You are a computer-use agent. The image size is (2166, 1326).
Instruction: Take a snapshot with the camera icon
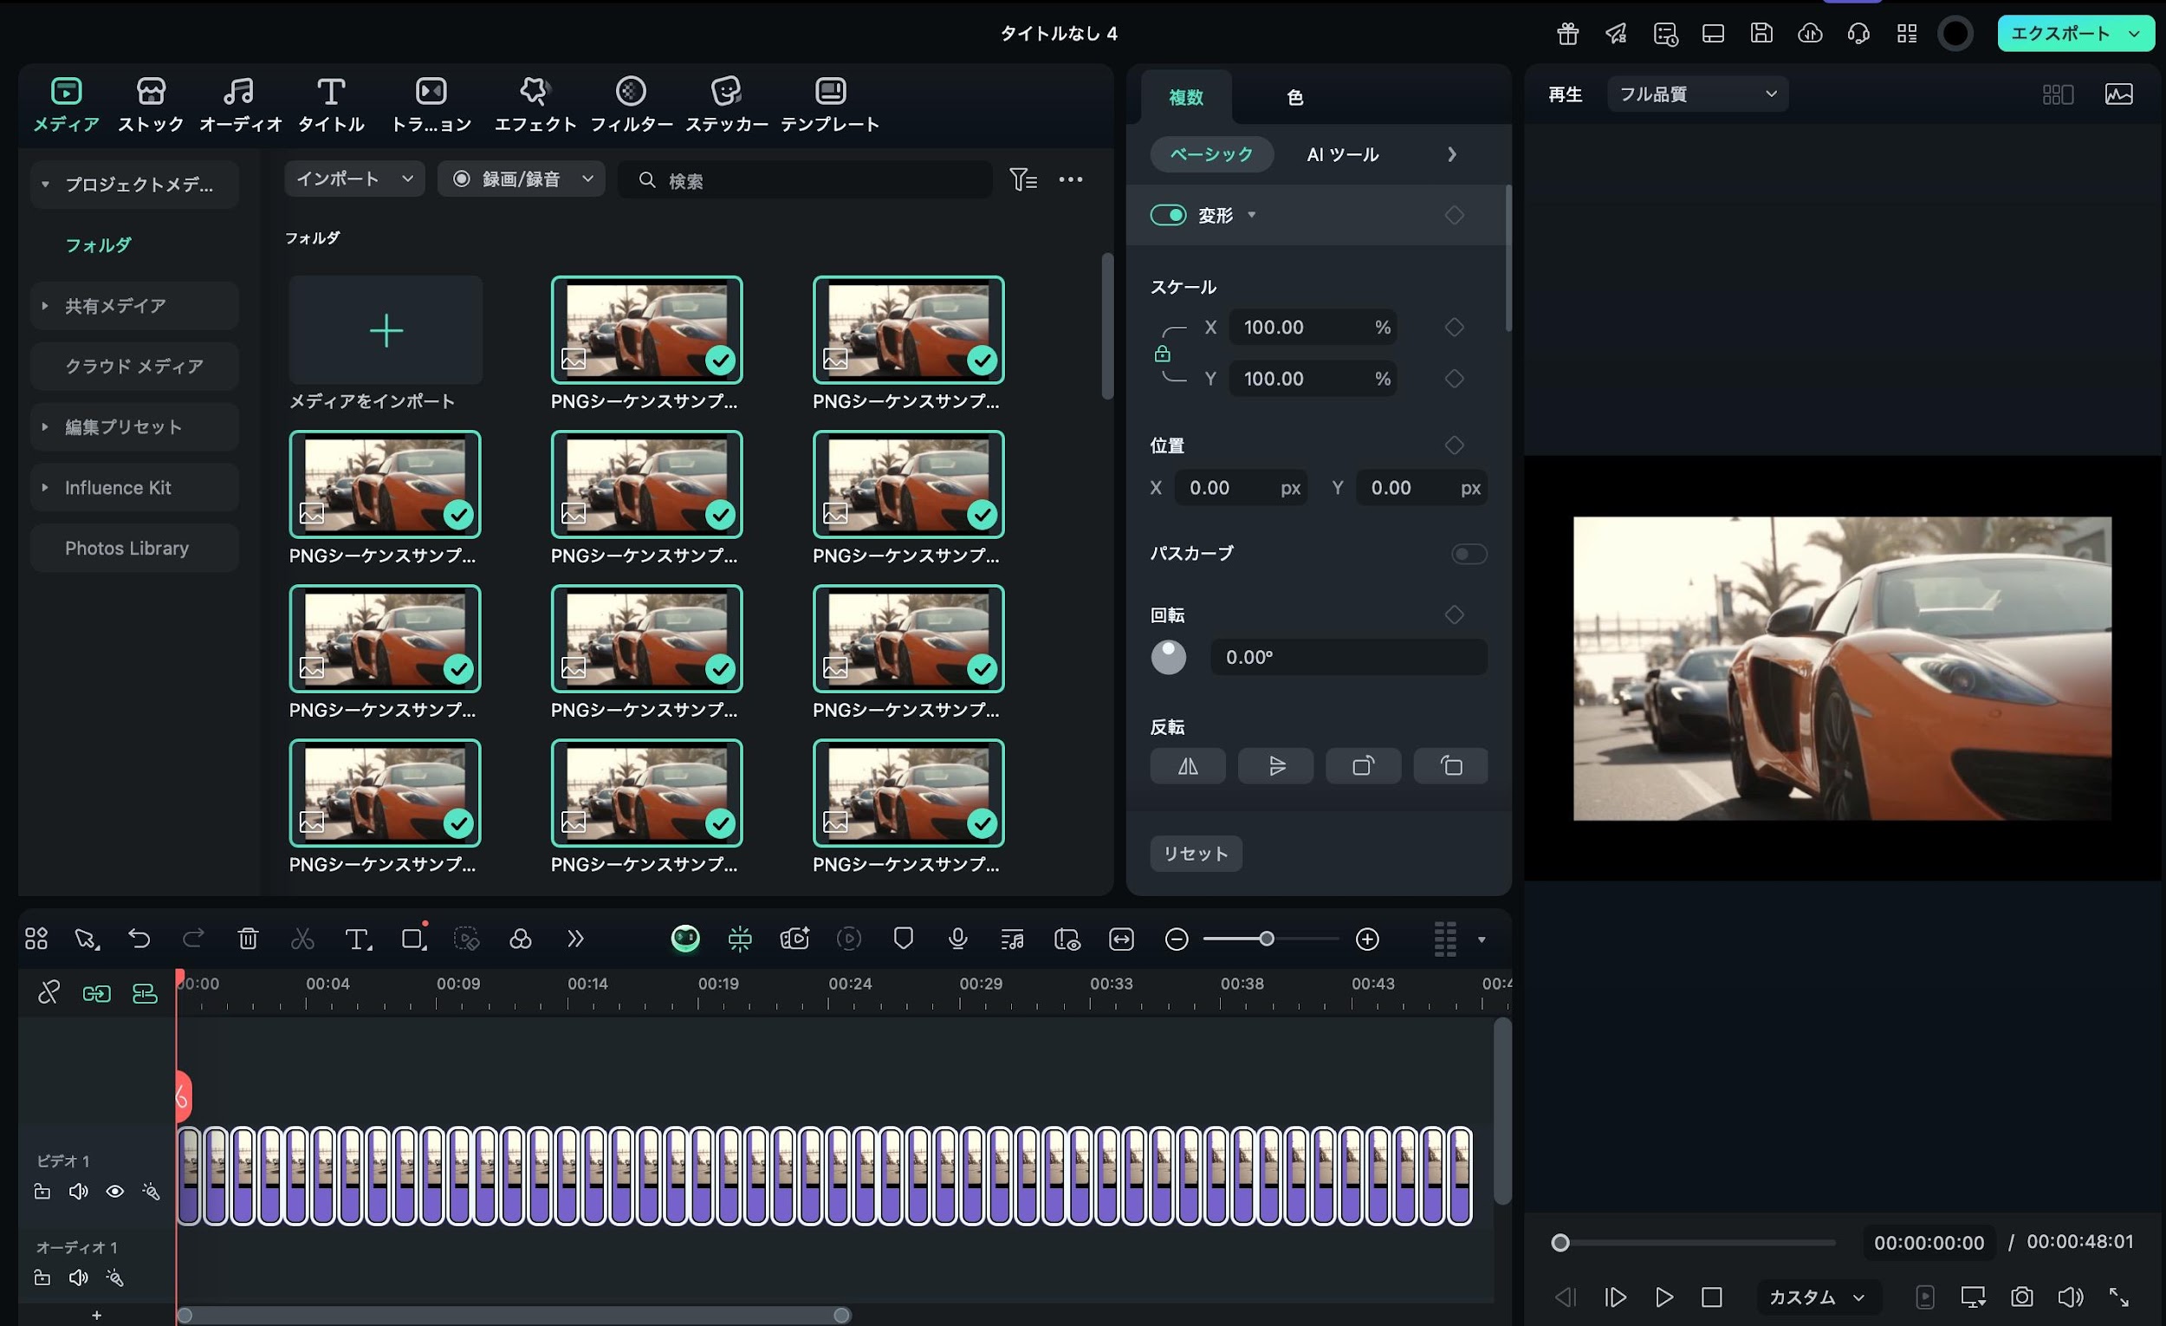(x=2022, y=1297)
